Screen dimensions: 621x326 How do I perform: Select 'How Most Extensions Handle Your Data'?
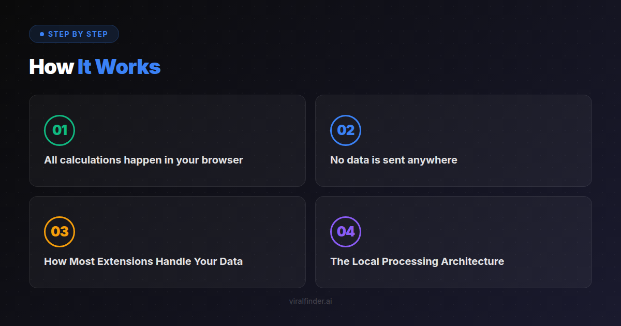[x=143, y=261]
